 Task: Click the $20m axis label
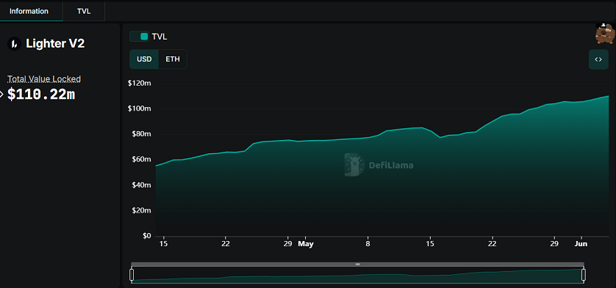tap(141, 210)
